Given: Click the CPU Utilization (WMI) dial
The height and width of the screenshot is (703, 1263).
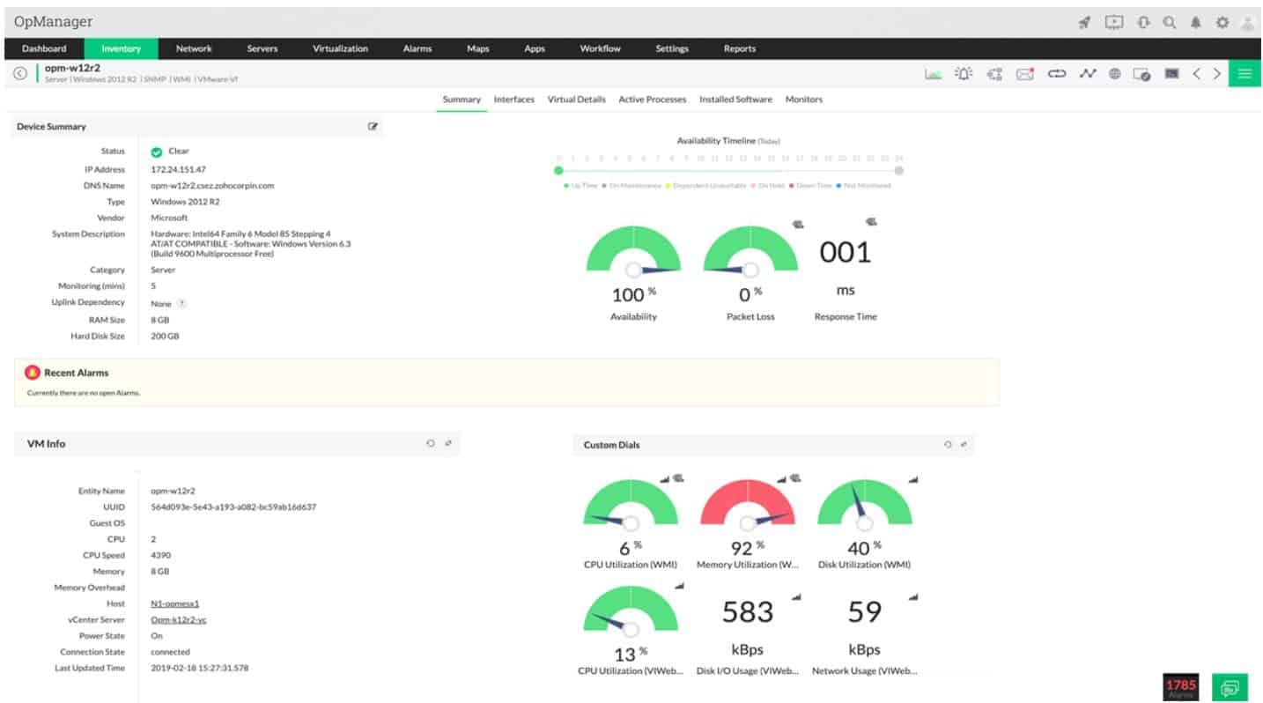Looking at the screenshot, I should (631, 505).
